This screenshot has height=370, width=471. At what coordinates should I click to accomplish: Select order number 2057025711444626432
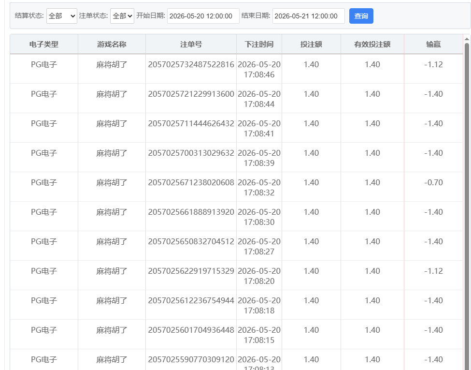point(191,123)
